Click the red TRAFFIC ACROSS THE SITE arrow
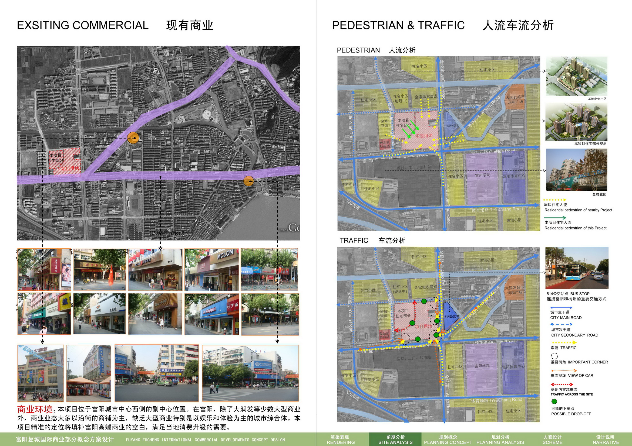The image size is (632, 446). (562, 385)
